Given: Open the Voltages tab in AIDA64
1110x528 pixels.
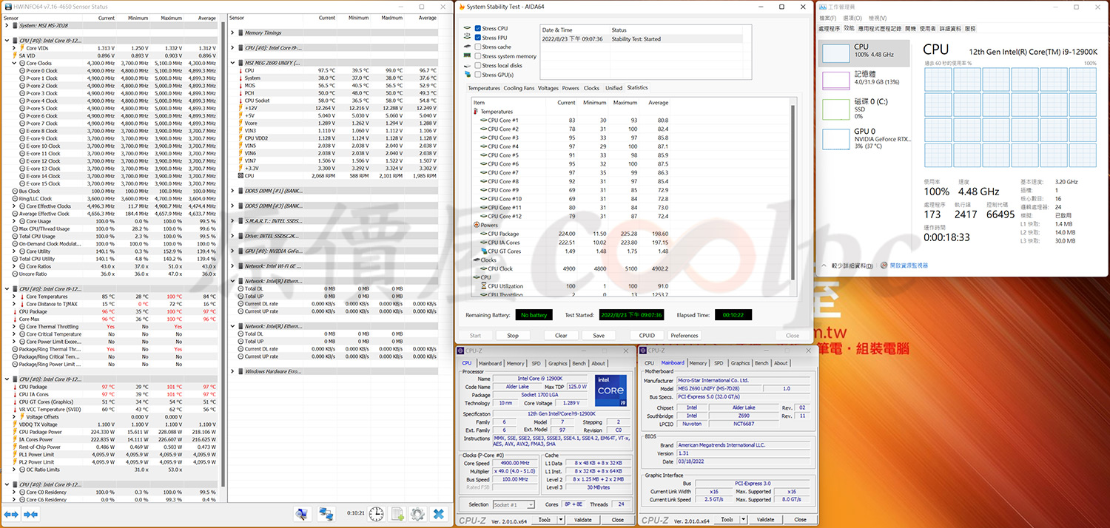Looking at the screenshot, I should click(548, 88).
